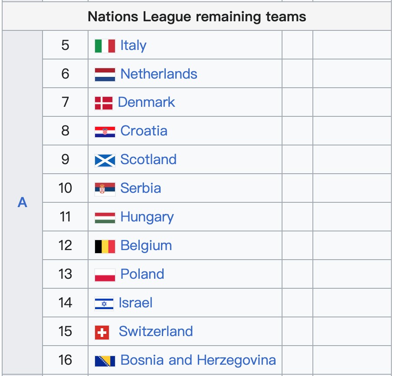Screen dimensions: 394x376
Task: Go to the Poland page link
Action: click(142, 274)
